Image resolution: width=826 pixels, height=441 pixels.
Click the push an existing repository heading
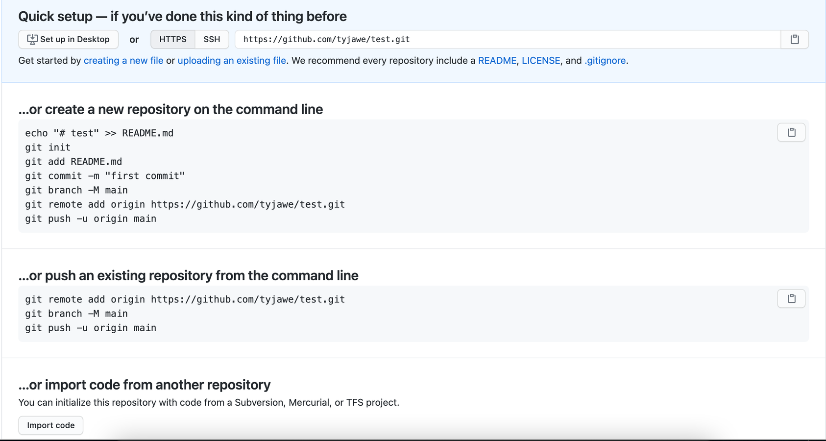point(188,275)
